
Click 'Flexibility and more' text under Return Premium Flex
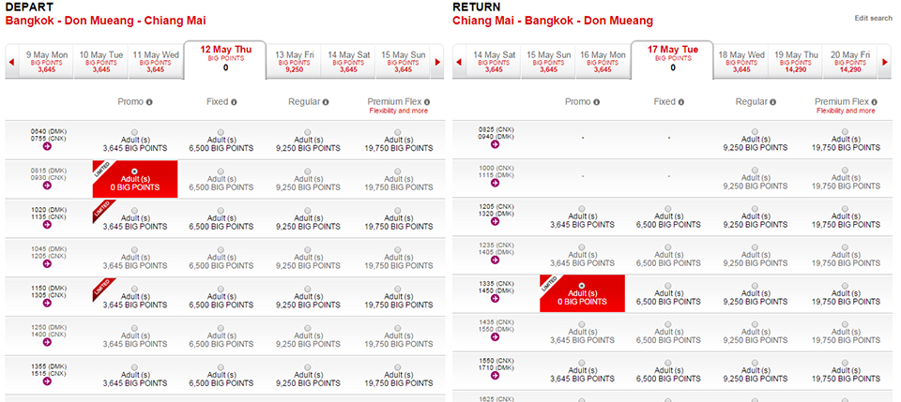click(846, 111)
